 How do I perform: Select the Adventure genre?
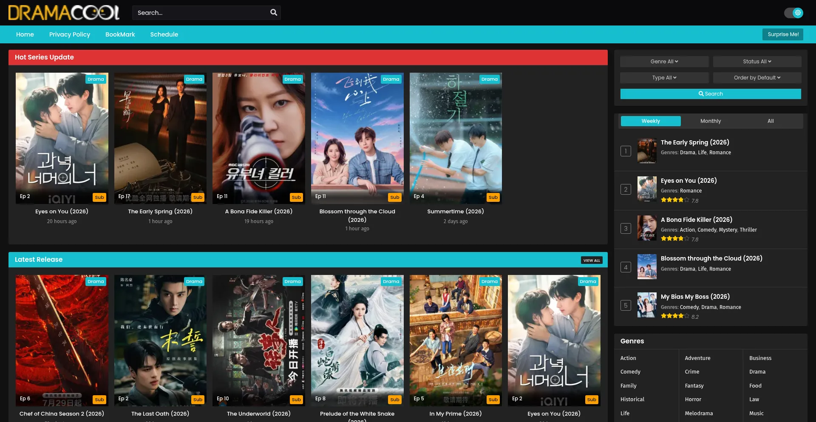coord(697,358)
